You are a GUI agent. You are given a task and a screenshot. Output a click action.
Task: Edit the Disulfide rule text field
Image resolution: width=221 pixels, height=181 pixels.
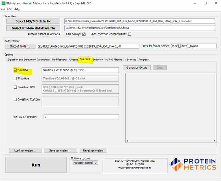[x=80, y=70]
